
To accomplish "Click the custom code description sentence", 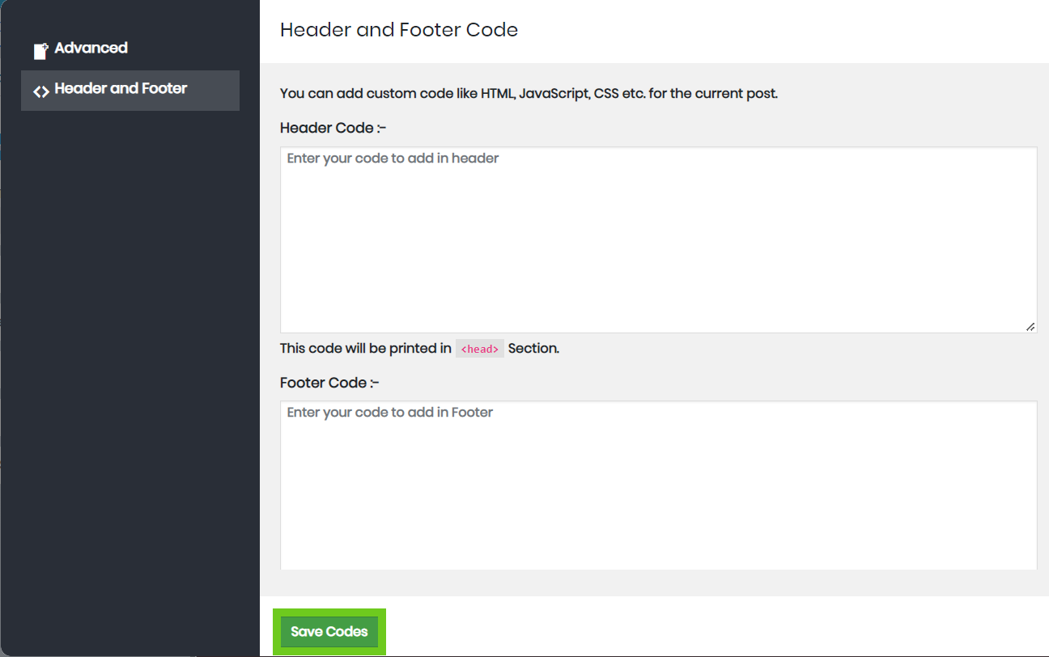I will tap(528, 93).
